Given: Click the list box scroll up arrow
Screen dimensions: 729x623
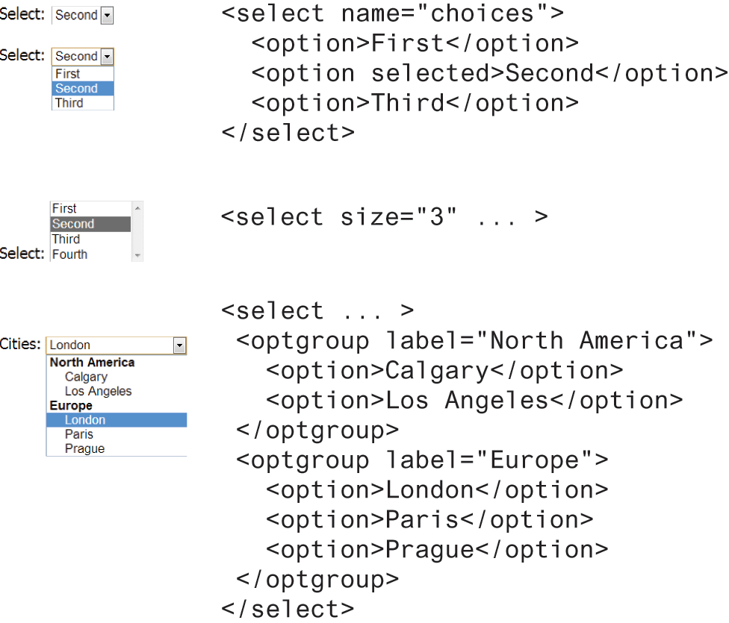Looking at the screenshot, I should coord(137,207).
